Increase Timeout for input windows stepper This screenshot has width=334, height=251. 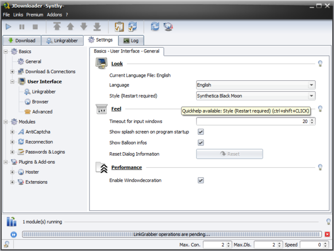click(x=312, y=120)
